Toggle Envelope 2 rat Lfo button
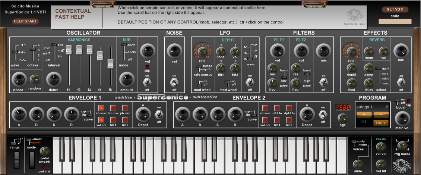 (277, 108)
